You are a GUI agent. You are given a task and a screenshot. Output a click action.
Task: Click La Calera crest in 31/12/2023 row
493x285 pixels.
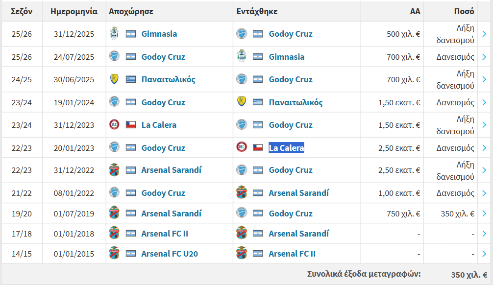click(x=114, y=125)
